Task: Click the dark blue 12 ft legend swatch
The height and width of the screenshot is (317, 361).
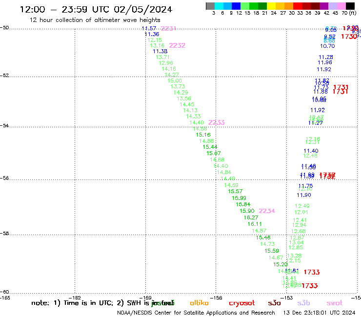Action: 236,6
